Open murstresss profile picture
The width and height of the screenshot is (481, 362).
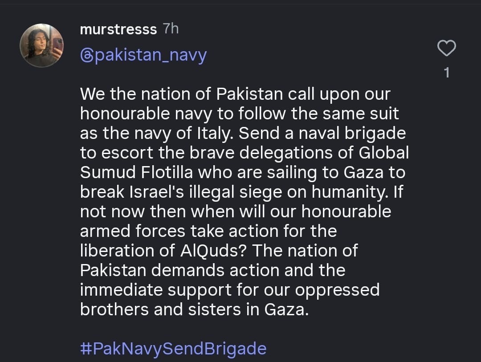pyautogui.click(x=42, y=45)
